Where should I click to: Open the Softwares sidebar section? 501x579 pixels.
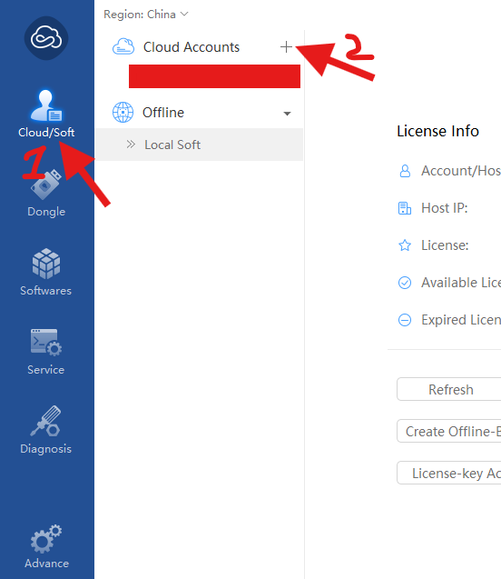click(x=46, y=273)
